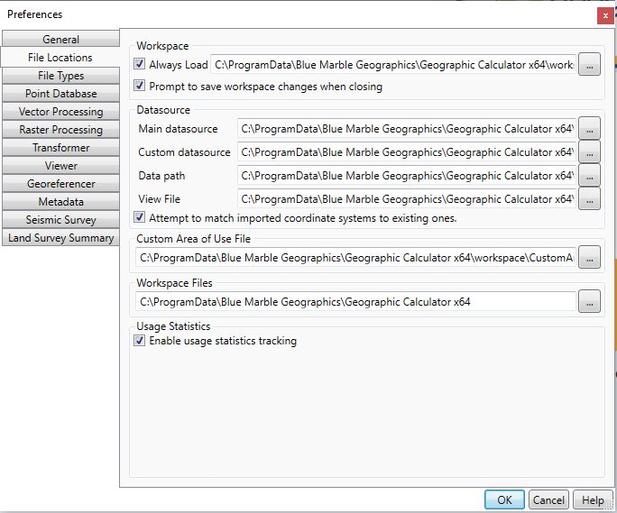The width and height of the screenshot is (617, 513).
Task: Switch to the General tab
Action: coord(60,40)
